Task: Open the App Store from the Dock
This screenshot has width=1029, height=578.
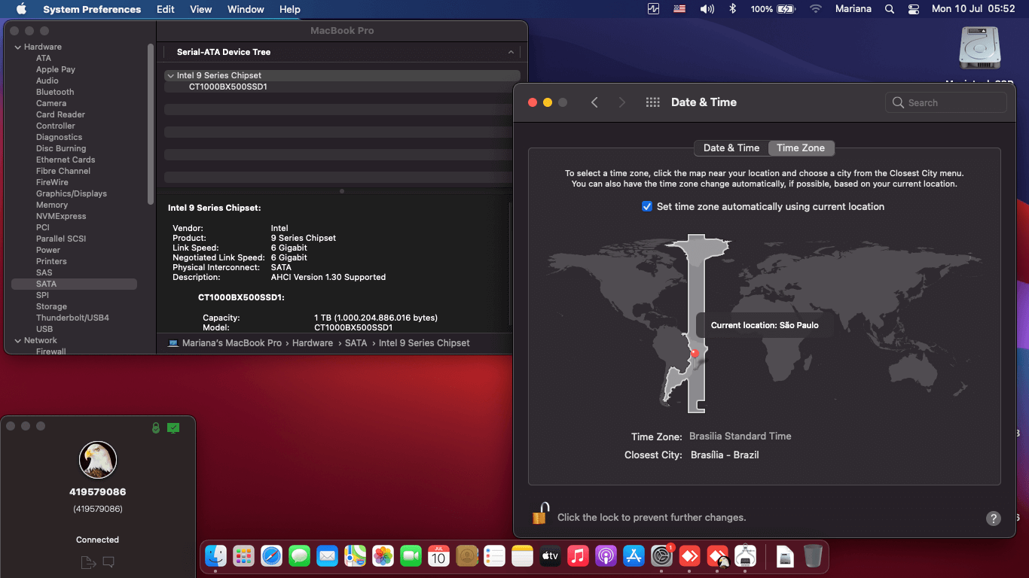Action: tap(634, 556)
